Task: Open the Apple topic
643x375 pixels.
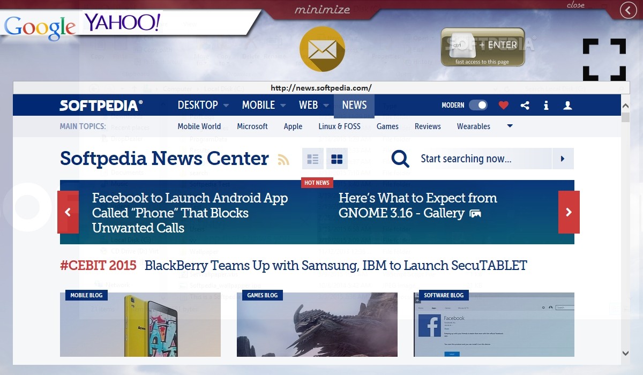Action: [293, 126]
